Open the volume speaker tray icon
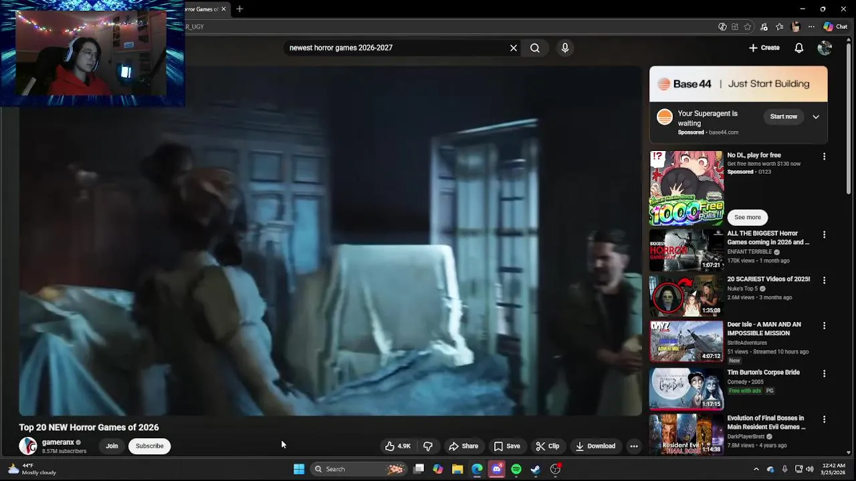 809,469
